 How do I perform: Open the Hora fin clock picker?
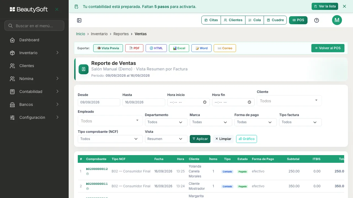(249, 102)
